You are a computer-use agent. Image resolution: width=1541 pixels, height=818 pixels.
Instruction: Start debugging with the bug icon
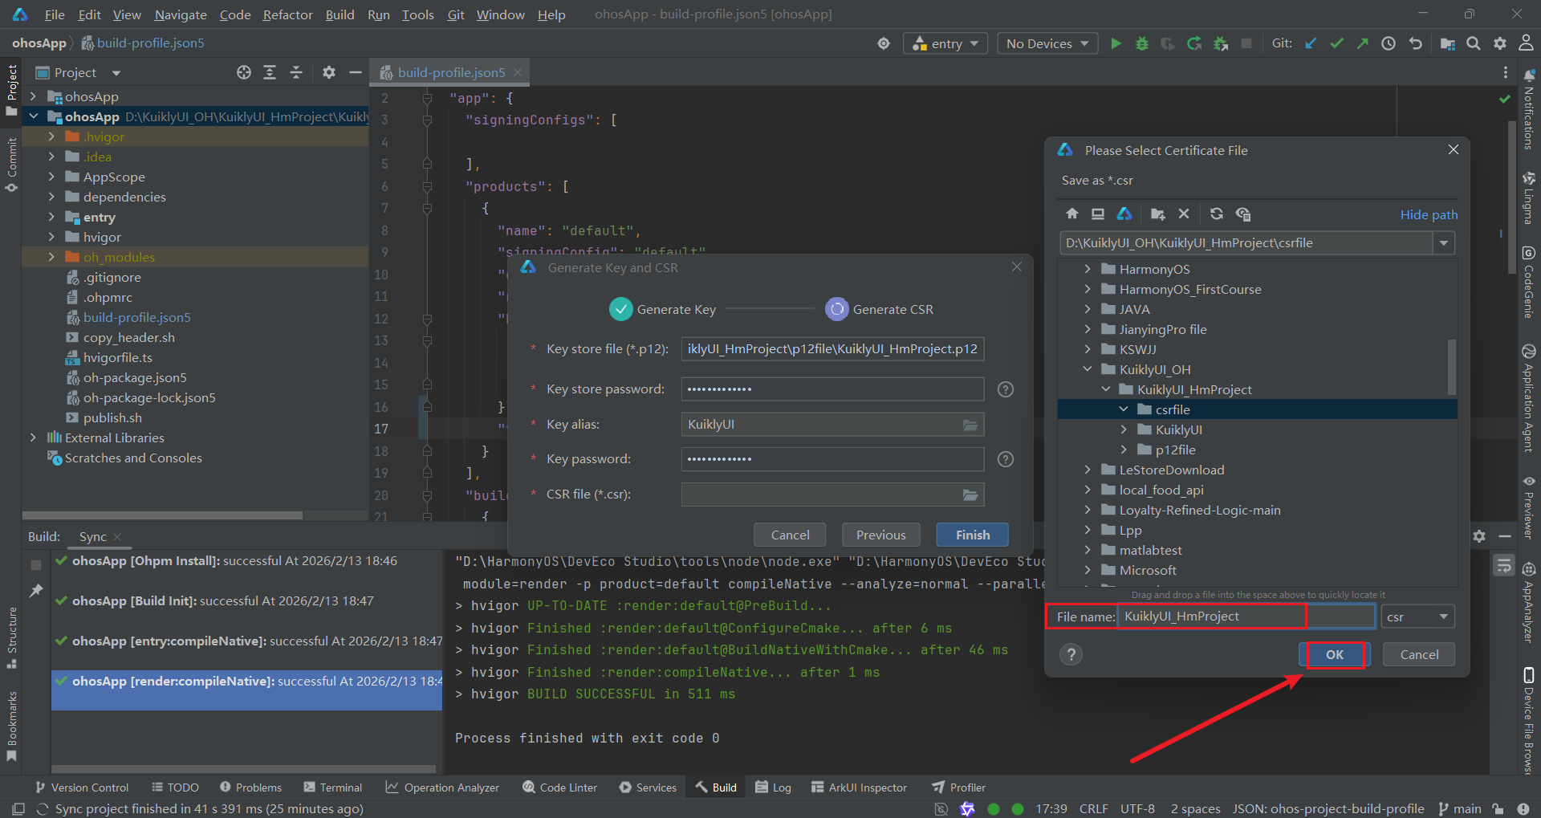pyautogui.click(x=1142, y=43)
